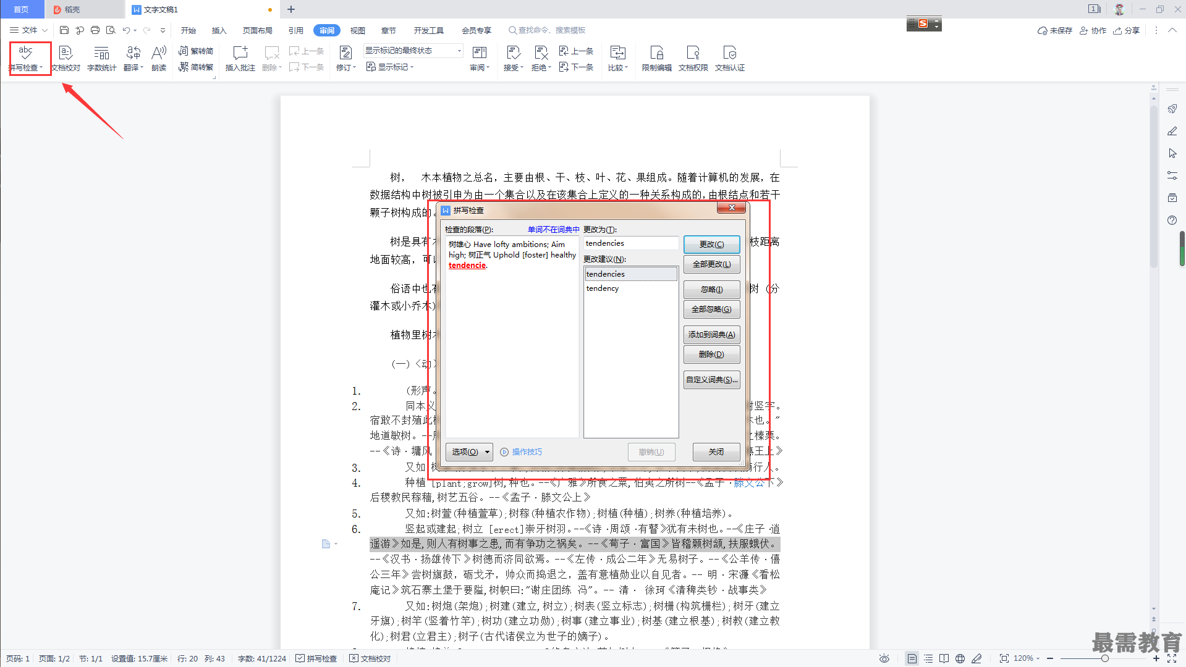Viewport: 1186px width, 667px height.
Task: Click zoom out minus button
Action: pyautogui.click(x=1050, y=658)
